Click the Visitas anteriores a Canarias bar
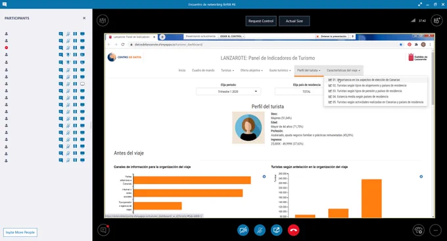The height and width of the screenshot is (241, 447). coord(192,180)
